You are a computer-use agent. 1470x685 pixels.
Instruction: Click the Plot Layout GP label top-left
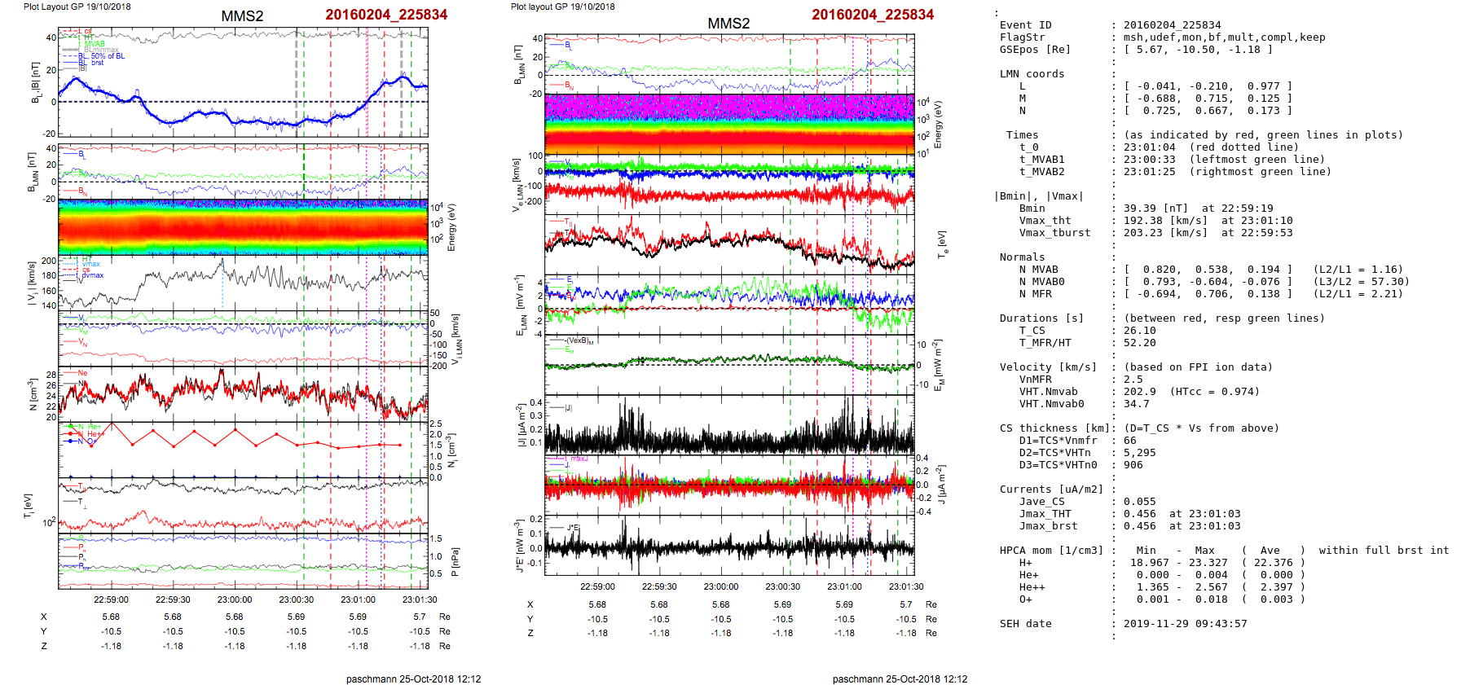point(77,7)
